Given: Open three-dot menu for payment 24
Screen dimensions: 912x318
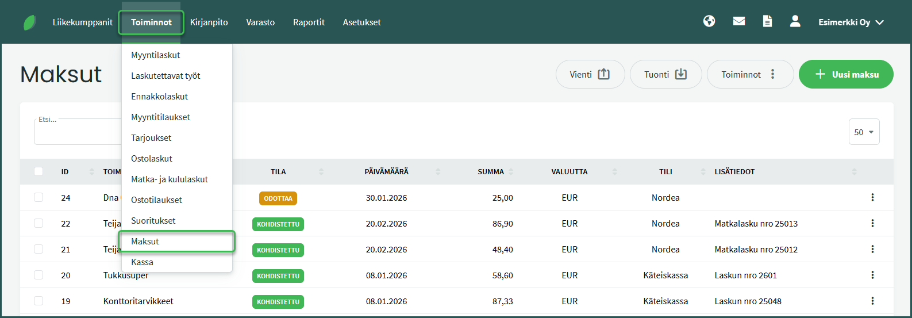Looking at the screenshot, I should (872, 197).
